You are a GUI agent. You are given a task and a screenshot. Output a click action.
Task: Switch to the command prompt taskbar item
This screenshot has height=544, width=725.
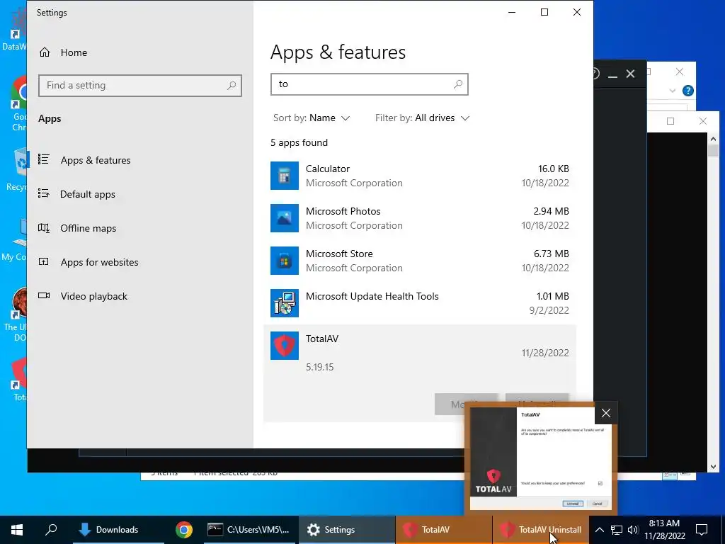click(249, 530)
